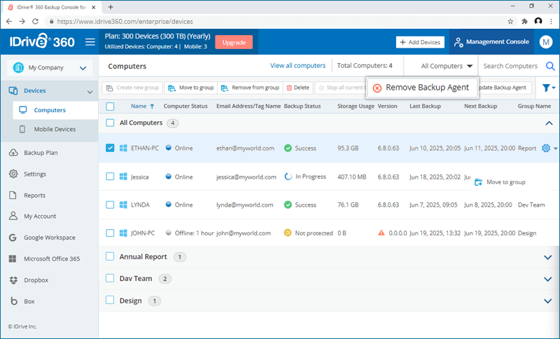This screenshot has width=560, height=339.
Task: Open Google Workspace in the sidebar
Action: pos(50,237)
